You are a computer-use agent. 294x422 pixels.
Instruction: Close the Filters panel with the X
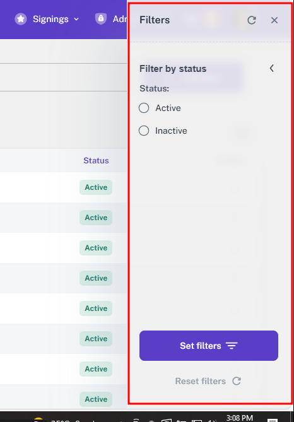pyautogui.click(x=274, y=20)
